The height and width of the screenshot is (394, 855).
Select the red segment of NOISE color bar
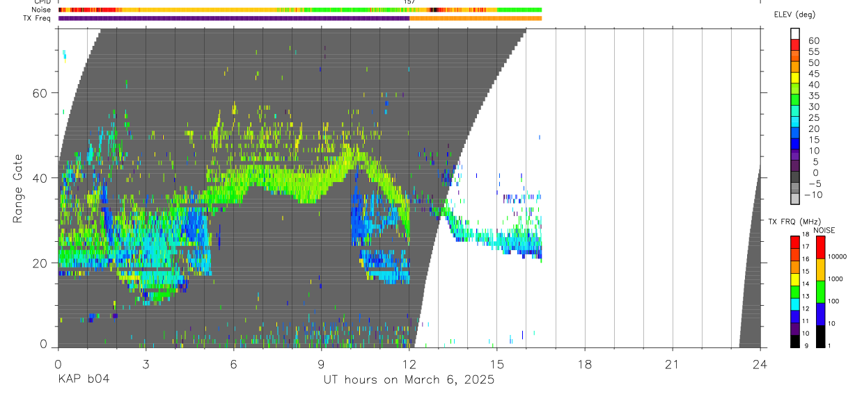click(x=820, y=247)
